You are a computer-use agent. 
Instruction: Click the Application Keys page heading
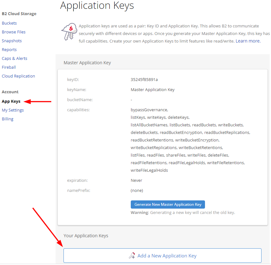(x=97, y=6)
